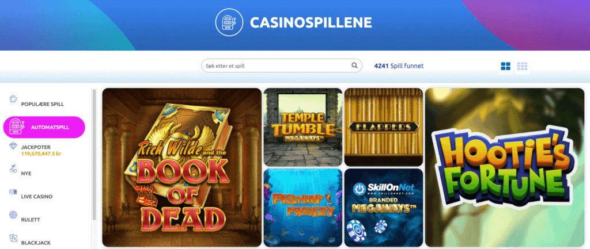Click the CASINOSPILLENE title link
This screenshot has width=590, height=249.
pyautogui.click(x=311, y=22)
